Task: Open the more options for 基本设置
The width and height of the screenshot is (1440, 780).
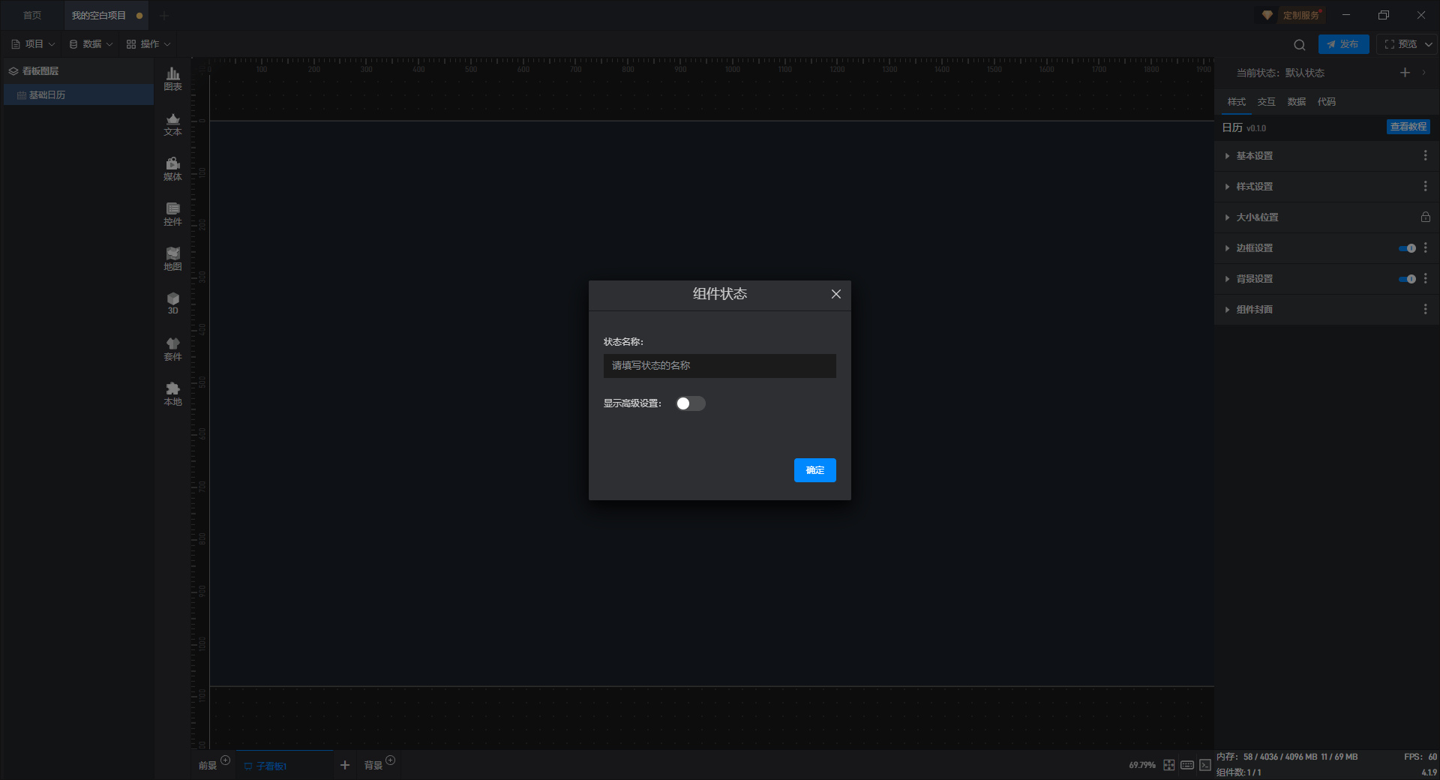Action: [x=1426, y=155]
